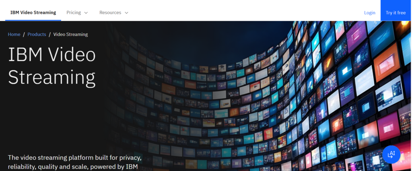The image size is (412, 171).
Task: Open the AI assistant chat bubble
Action: (391, 154)
